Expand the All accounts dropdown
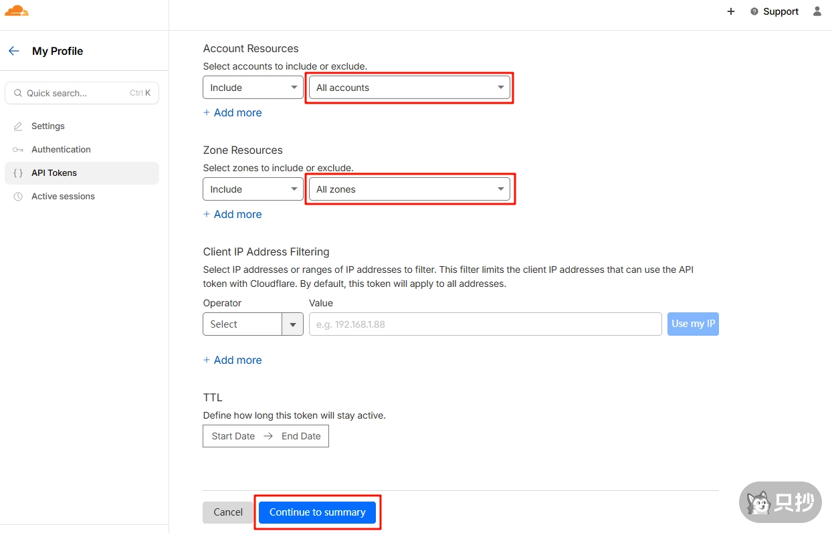Image resolution: width=832 pixels, height=533 pixels. click(409, 88)
